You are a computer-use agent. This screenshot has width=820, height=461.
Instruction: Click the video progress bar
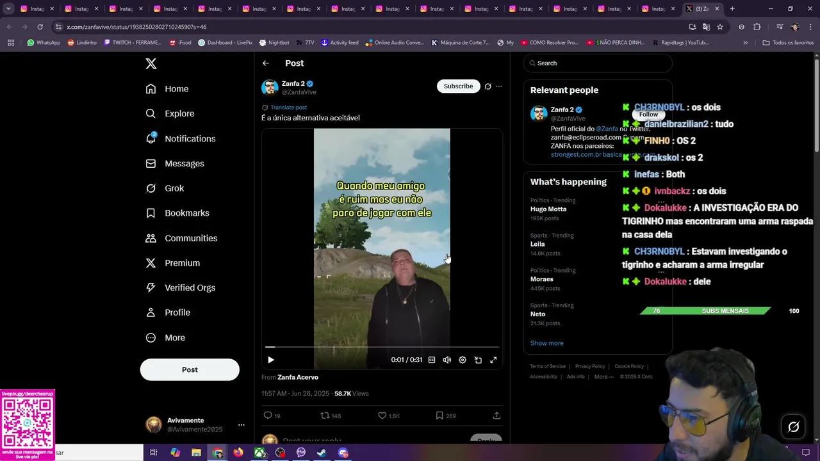pyautogui.click(x=382, y=347)
